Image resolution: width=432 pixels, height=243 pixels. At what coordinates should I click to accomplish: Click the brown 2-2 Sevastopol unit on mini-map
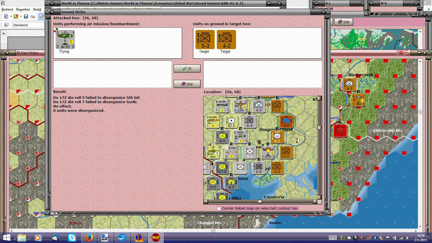click(286, 152)
